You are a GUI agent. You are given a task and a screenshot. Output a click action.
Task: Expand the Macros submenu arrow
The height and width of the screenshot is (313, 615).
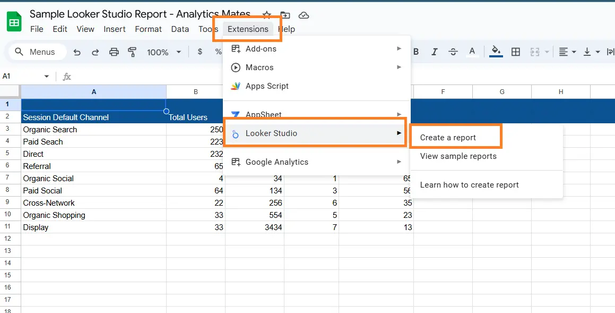[399, 67]
